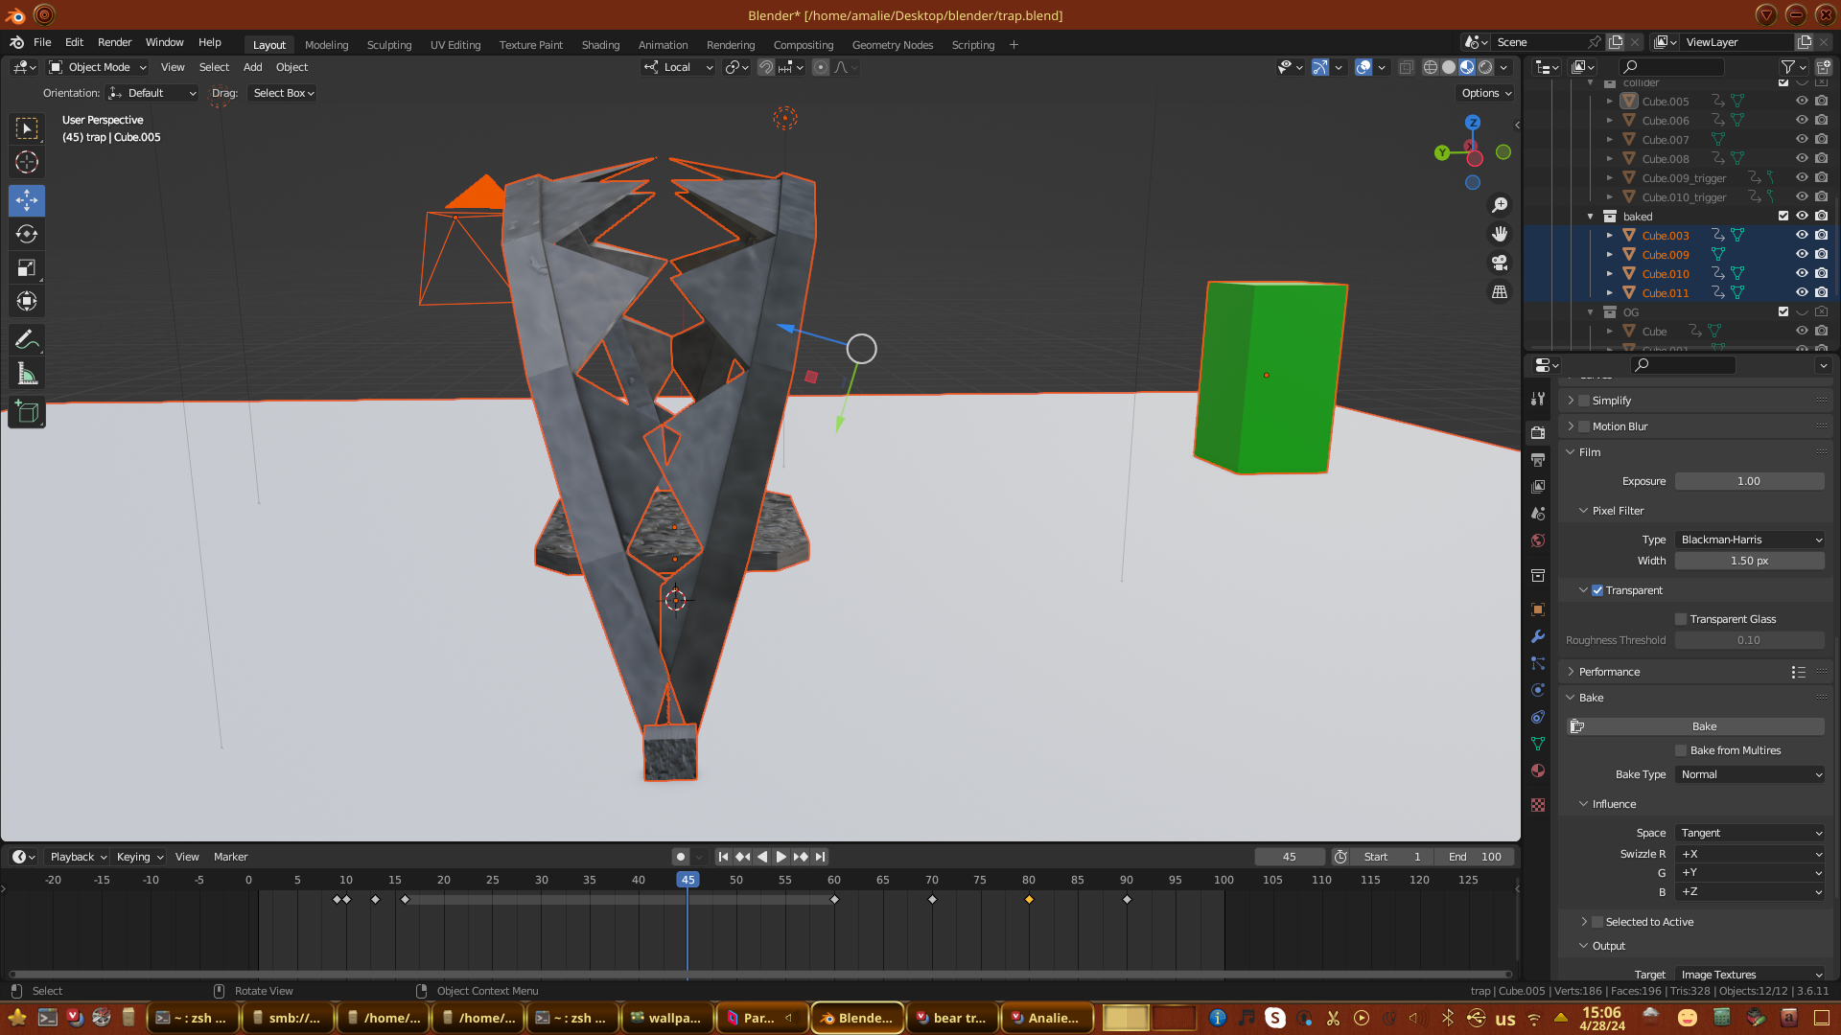
Task: Enable the Transparent Glass checkbox
Action: [x=1681, y=619]
